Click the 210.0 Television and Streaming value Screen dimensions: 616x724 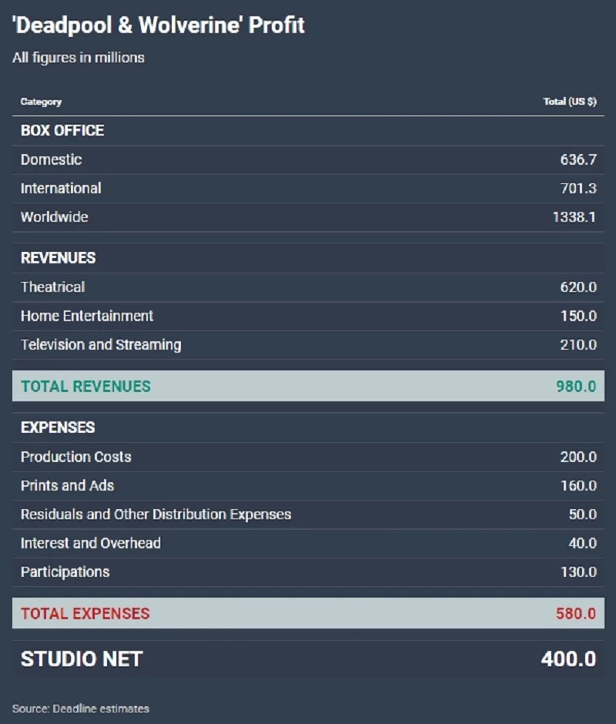[578, 345]
